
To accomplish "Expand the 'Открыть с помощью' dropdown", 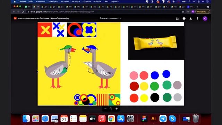I will (x=110, y=18).
